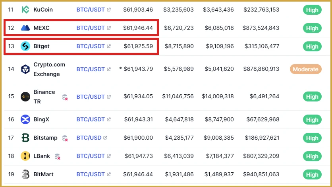Click the BitMart logo icon
This screenshot has width=332, height=187.
pos(25,174)
